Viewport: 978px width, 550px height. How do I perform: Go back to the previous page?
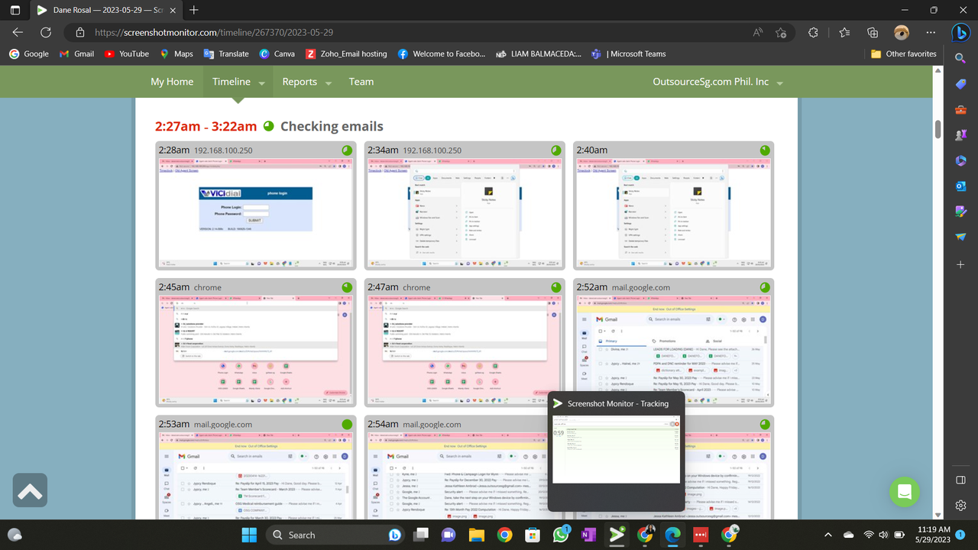point(18,33)
